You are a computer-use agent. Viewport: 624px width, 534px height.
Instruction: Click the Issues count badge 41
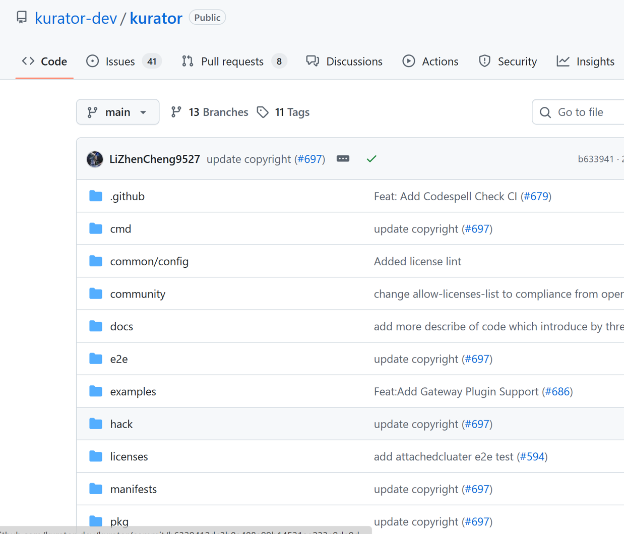(152, 62)
